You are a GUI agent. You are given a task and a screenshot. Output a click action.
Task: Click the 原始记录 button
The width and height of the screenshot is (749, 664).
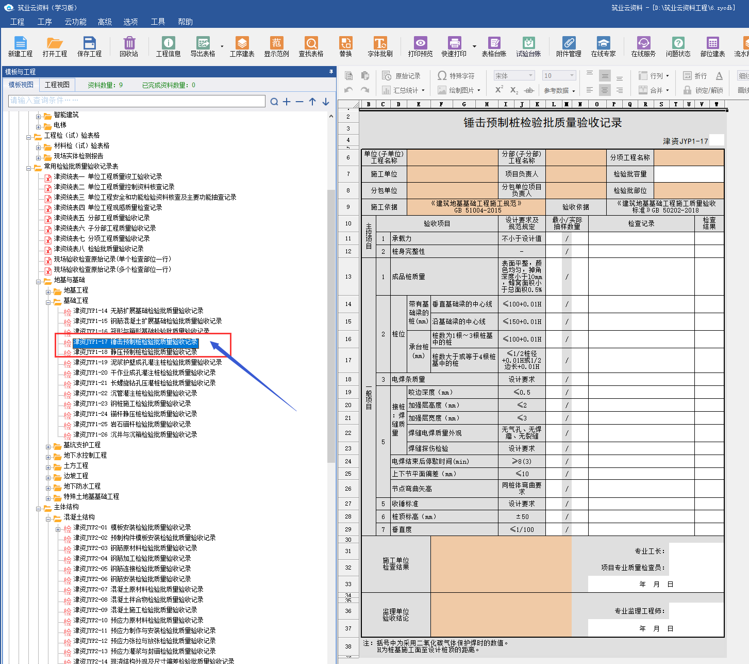point(402,76)
